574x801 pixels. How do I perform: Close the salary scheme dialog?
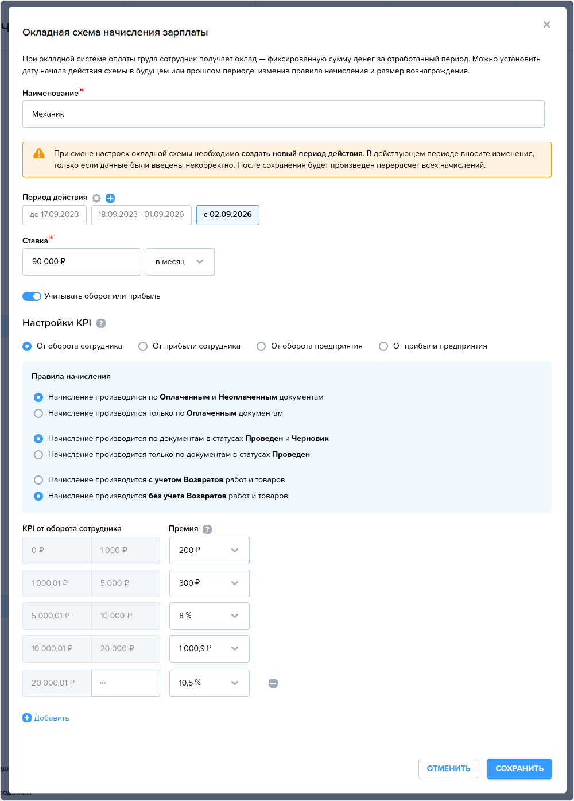[546, 24]
